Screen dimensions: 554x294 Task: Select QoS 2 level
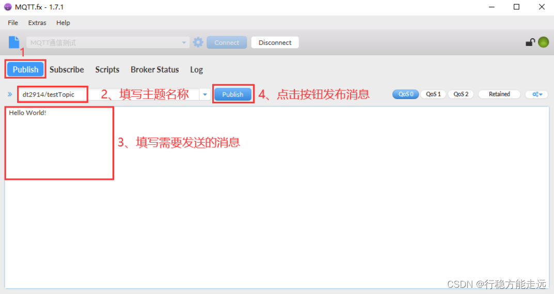pos(461,94)
